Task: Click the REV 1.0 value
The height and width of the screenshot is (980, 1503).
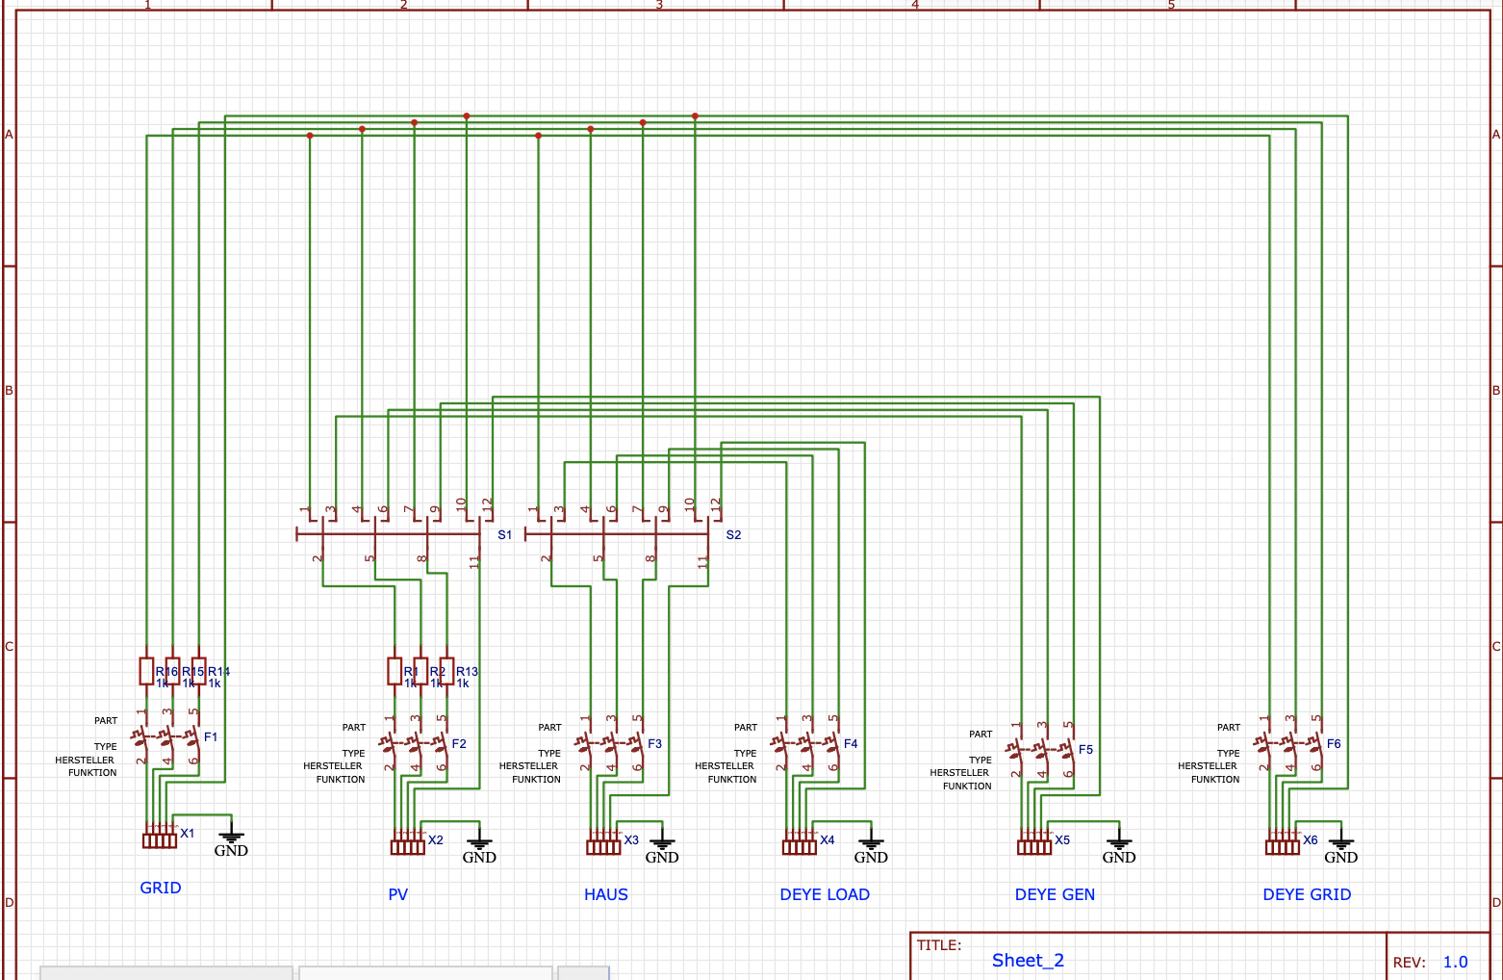Action: point(1455,962)
